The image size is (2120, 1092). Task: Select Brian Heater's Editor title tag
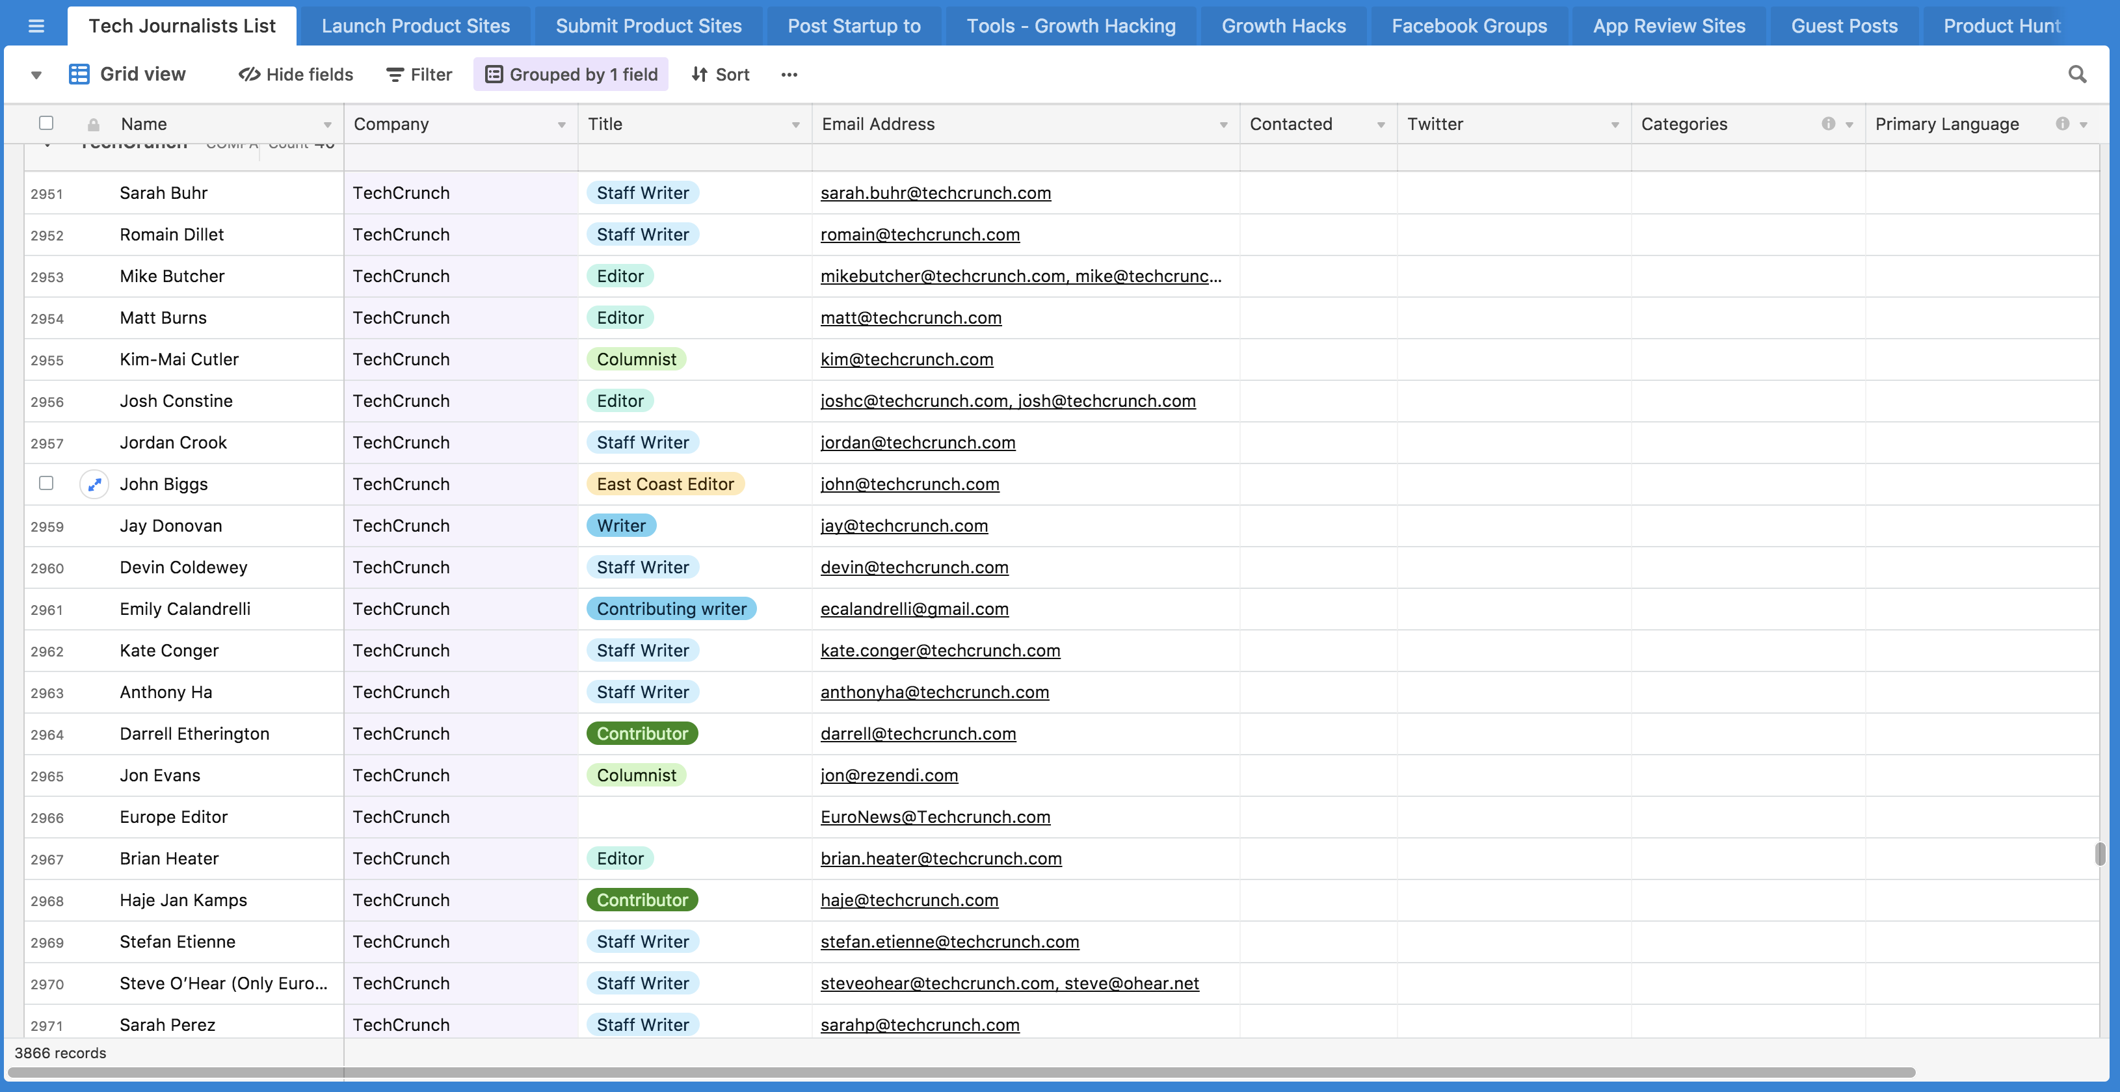click(x=620, y=859)
